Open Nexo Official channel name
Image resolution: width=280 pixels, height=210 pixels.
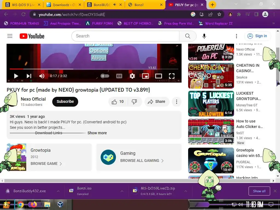point(33,99)
